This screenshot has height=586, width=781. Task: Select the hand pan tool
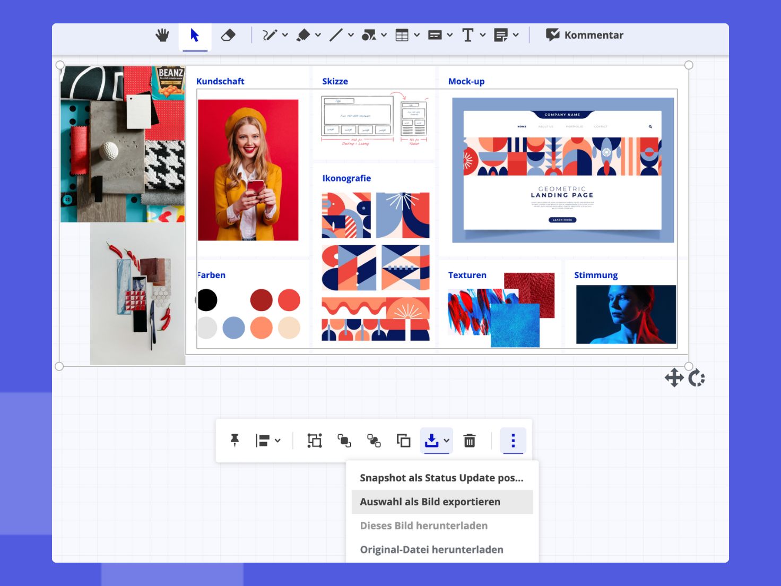pyautogui.click(x=162, y=36)
